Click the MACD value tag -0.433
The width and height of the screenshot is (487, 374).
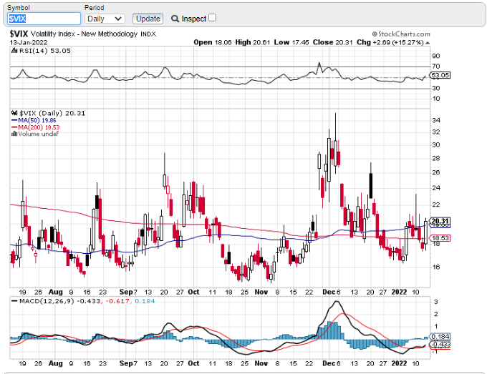(x=440, y=344)
